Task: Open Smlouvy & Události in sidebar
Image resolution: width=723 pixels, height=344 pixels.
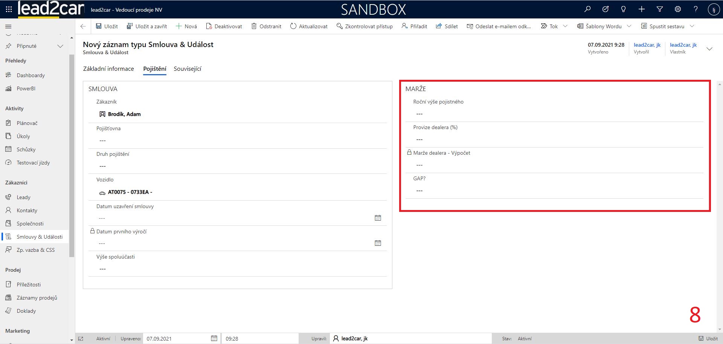Action: click(40, 237)
